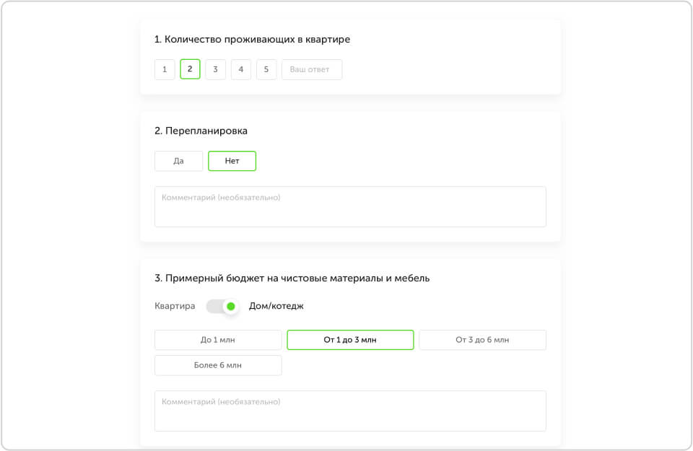Viewport: 693px width, 451px height.
Task: Select 2 residents option
Action: click(x=190, y=69)
